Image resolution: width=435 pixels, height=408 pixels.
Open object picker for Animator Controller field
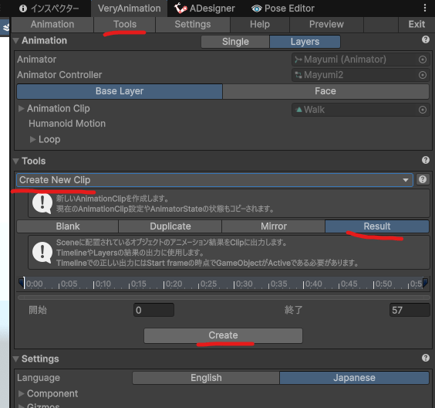(422, 75)
